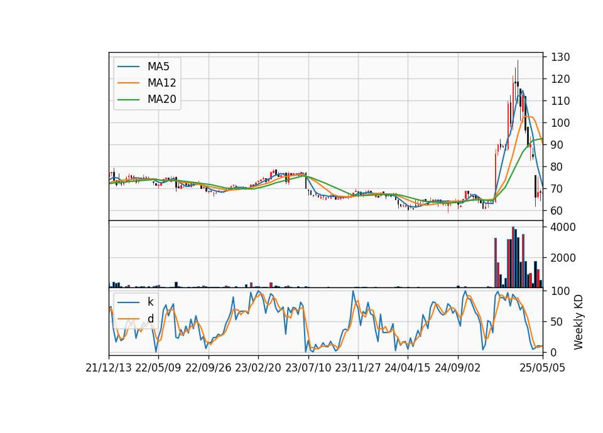Click the tallest volume bar near 4000

(513, 257)
